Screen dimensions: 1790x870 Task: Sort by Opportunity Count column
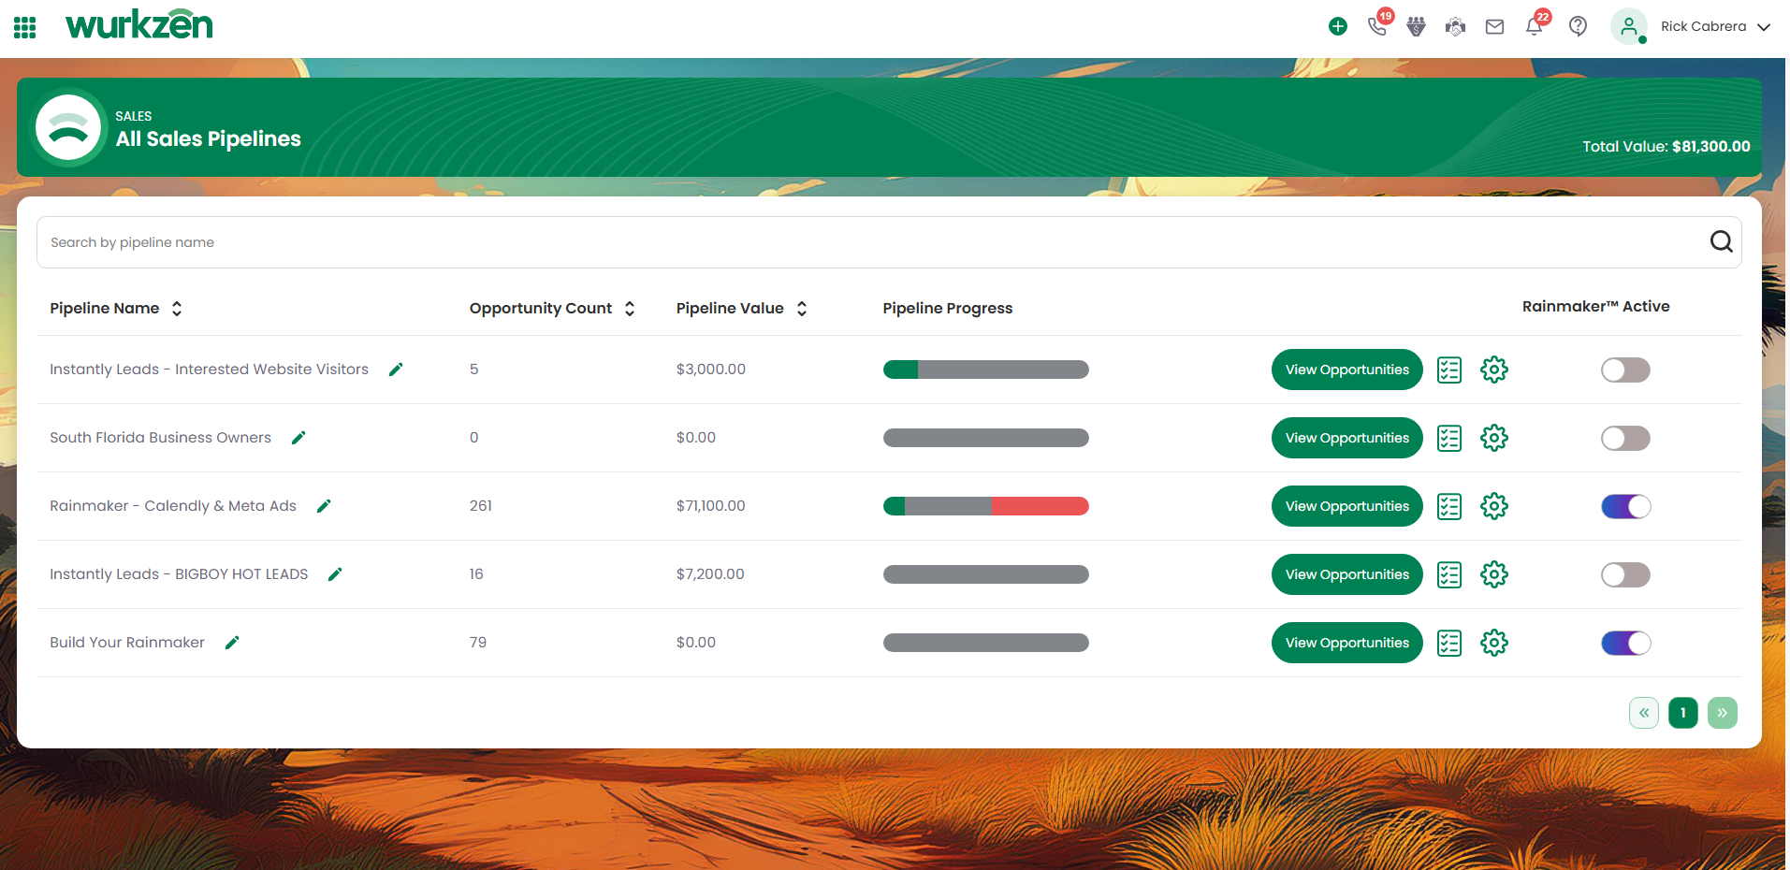tap(630, 309)
